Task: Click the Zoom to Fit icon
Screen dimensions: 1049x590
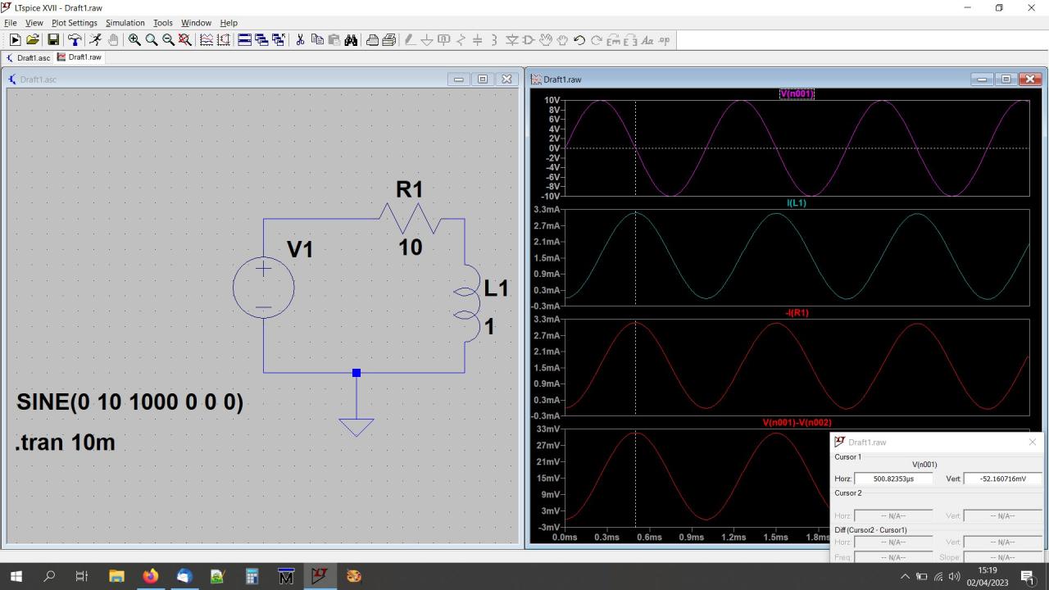Action: click(x=185, y=40)
